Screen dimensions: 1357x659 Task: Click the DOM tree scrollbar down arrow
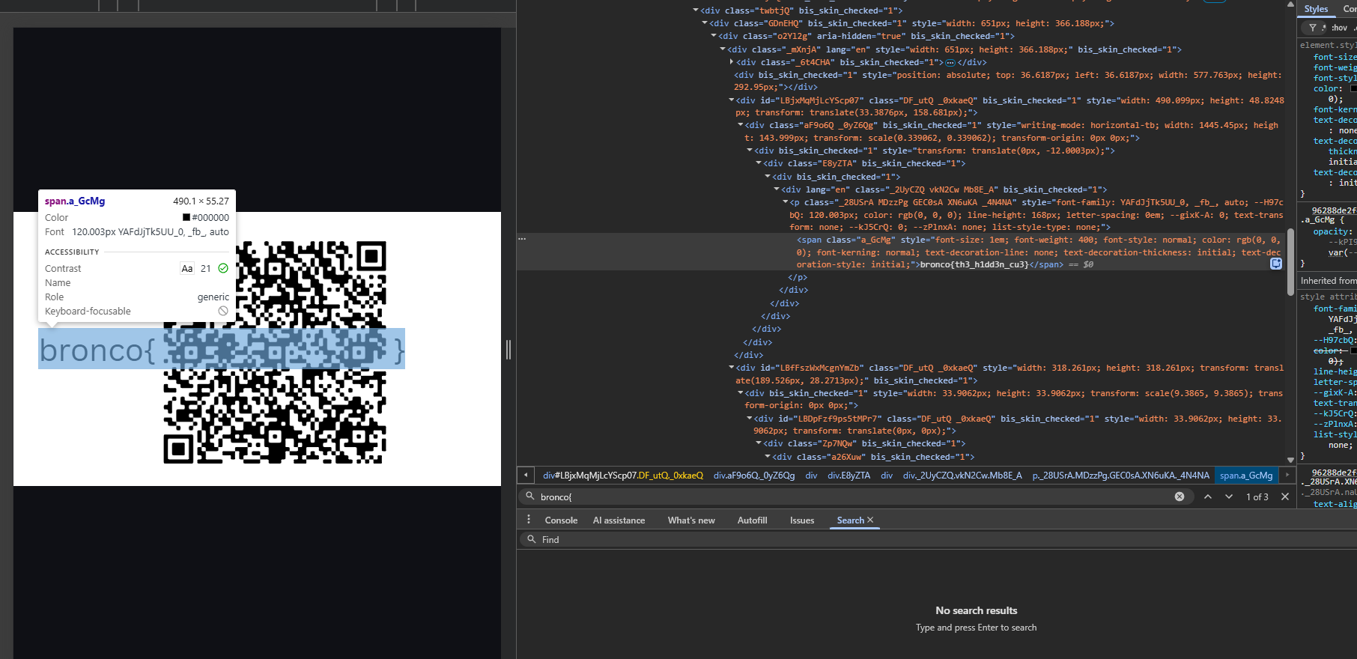tap(1290, 460)
